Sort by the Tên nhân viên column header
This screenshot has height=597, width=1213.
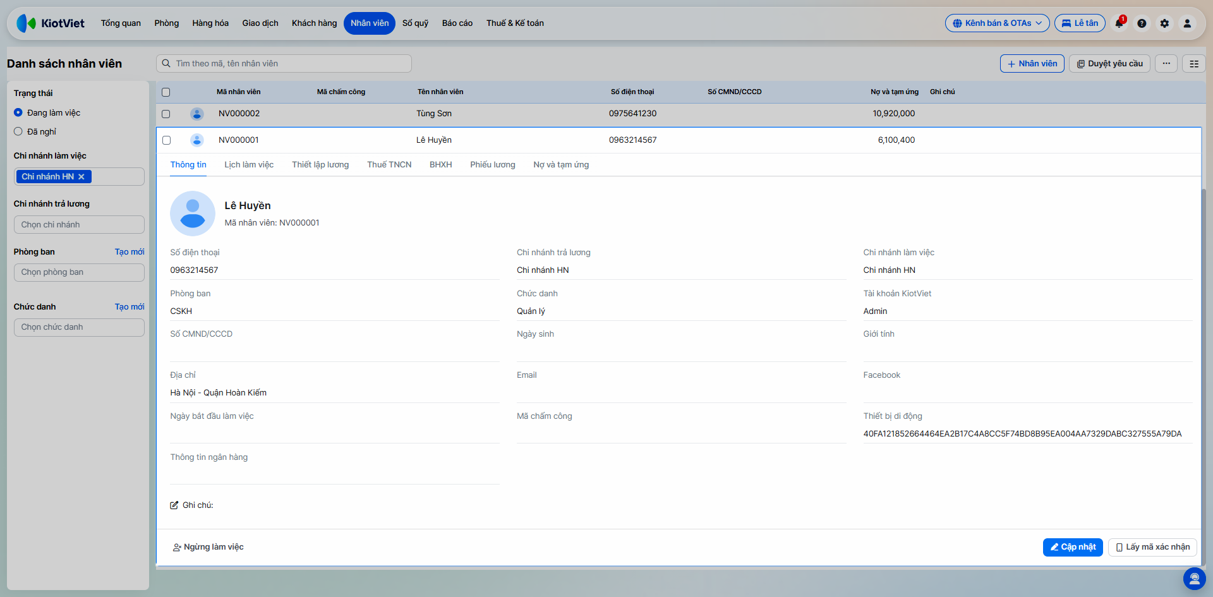click(x=440, y=92)
